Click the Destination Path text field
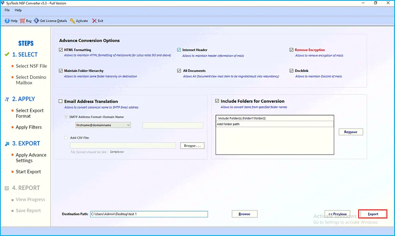Screen dimensions: 395x236 pos(149,214)
